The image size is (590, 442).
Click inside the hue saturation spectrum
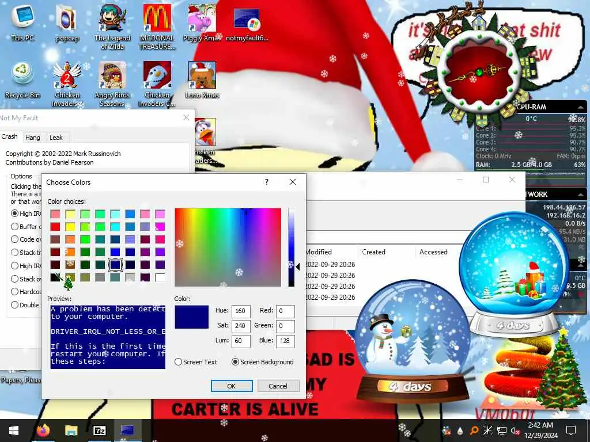point(228,247)
